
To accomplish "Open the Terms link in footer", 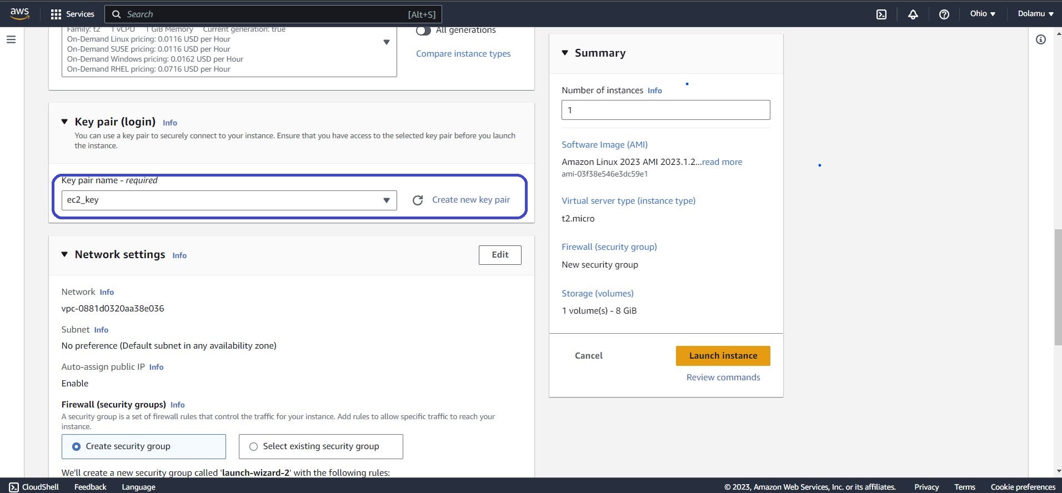I will pos(965,487).
